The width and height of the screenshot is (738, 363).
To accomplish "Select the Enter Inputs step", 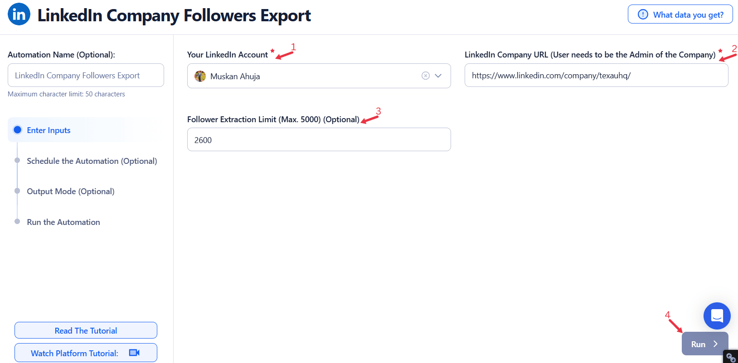I will pyautogui.click(x=49, y=130).
